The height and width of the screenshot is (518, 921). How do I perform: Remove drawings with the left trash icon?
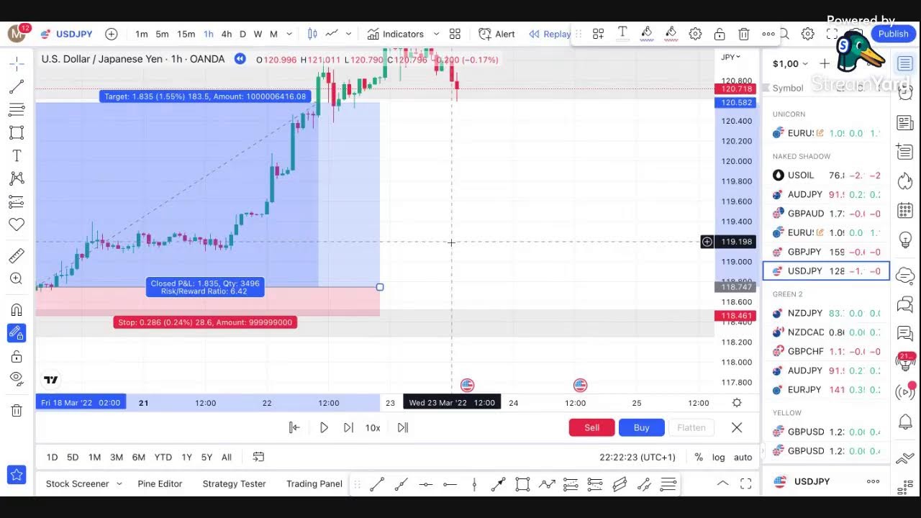[x=17, y=410]
